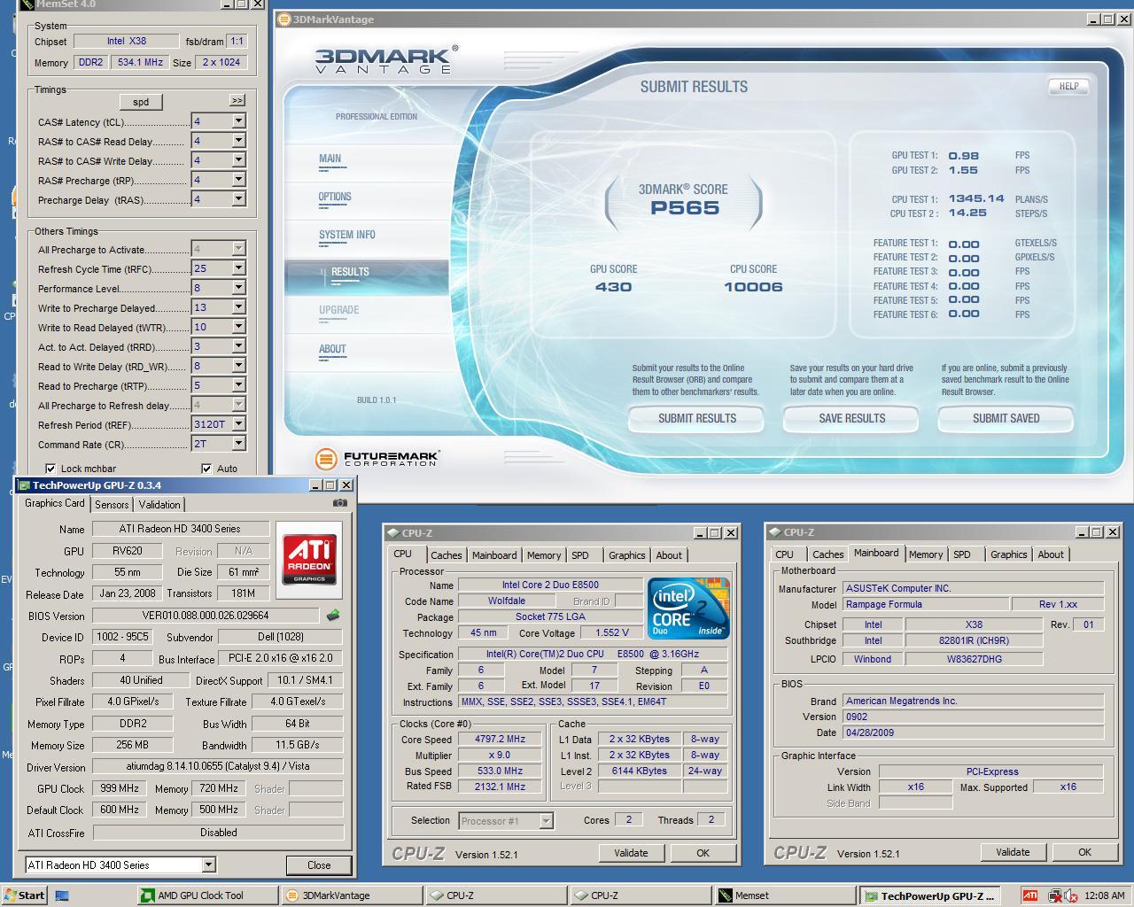Click the ATI Radeon logo in GPU-Z
This screenshot has height=907, width=1134.
pyautogui.click(x=309, y=558)
